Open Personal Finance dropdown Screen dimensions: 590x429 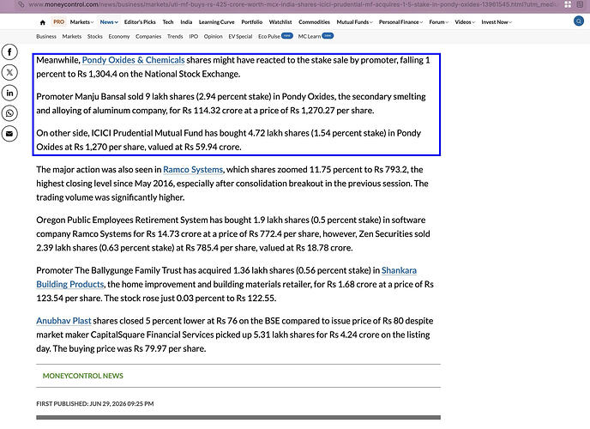(x=400, y=22)
